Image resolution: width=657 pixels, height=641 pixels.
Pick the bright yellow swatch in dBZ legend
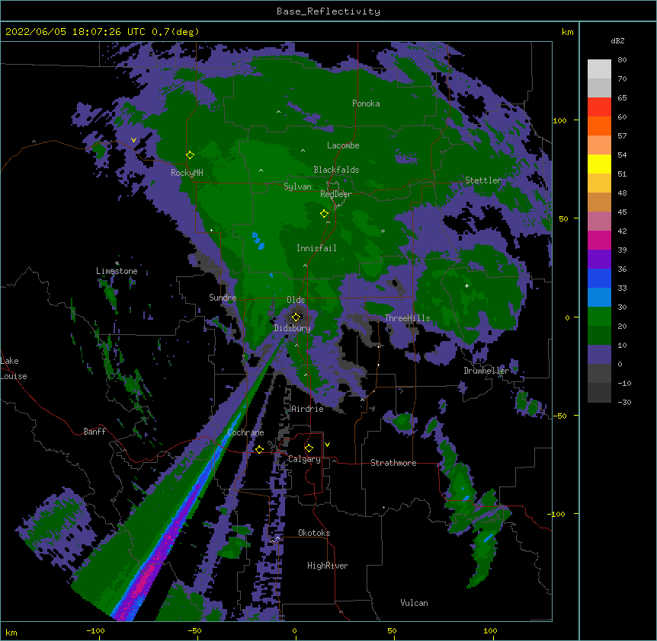[x=599, y=164]
